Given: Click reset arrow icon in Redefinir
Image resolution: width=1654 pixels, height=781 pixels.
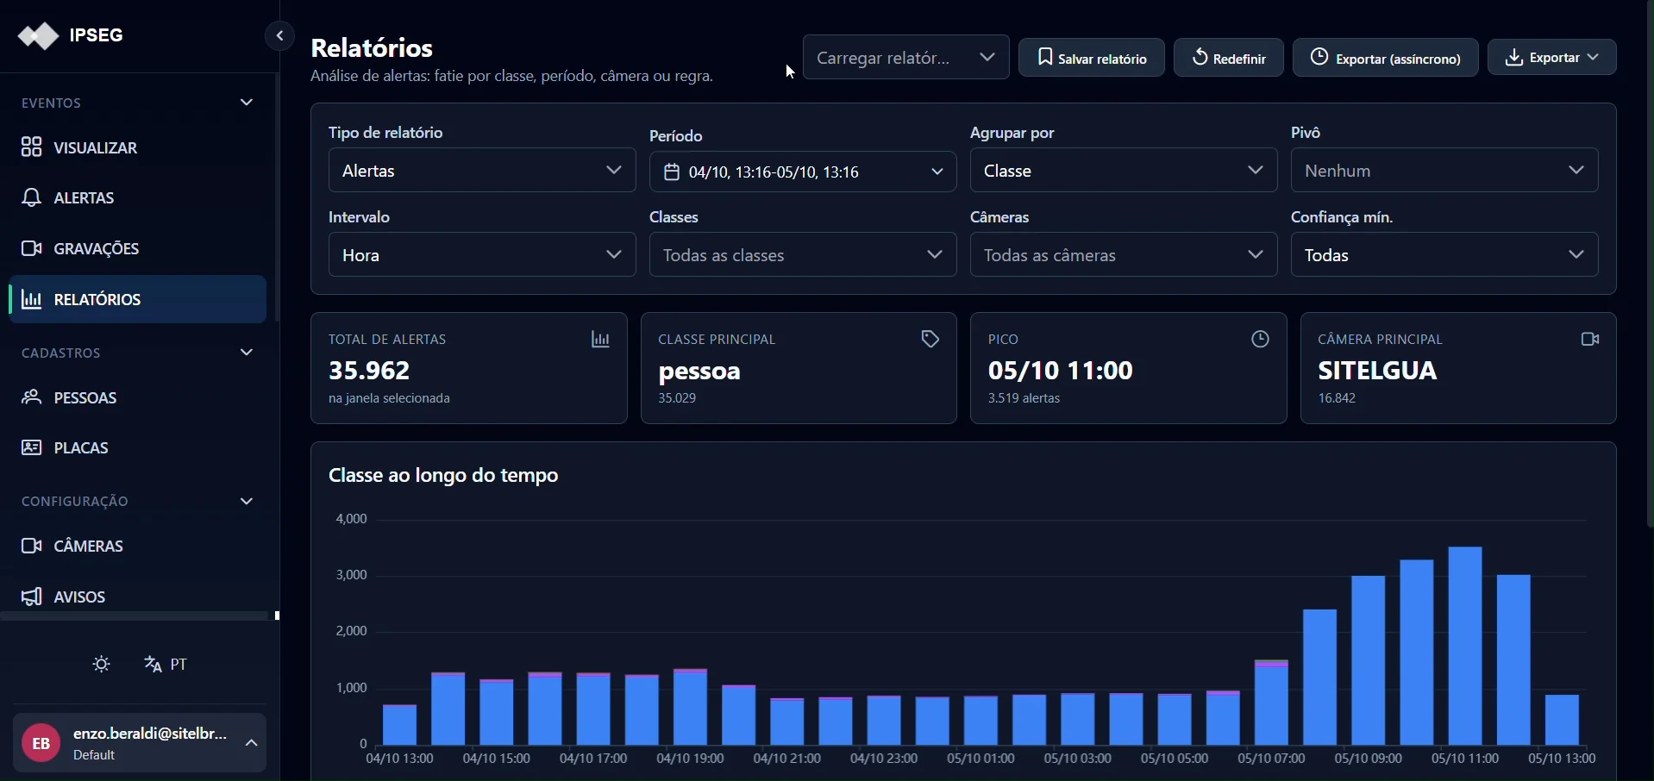Looking at the screenshot, I should point(1200,57).
